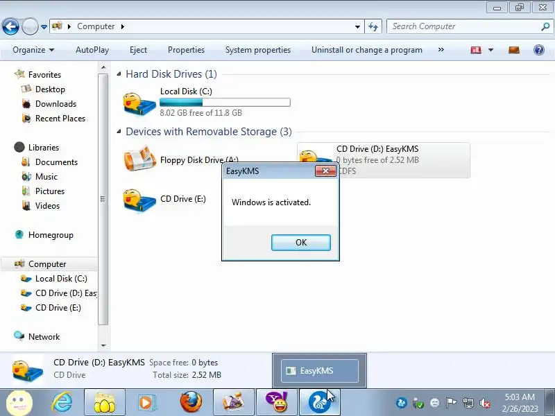
Task: Open the paint palette taskbar app
Action: (233, 403)
